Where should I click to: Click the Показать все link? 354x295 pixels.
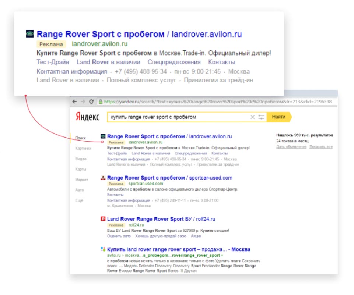click(x=321, y=147)
